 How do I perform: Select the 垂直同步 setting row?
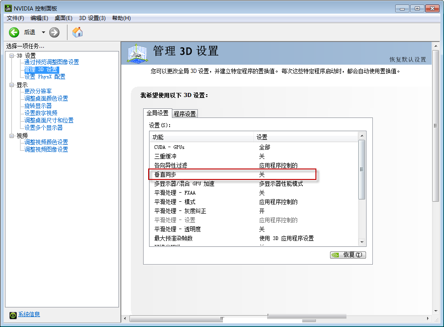coord(254,174)
